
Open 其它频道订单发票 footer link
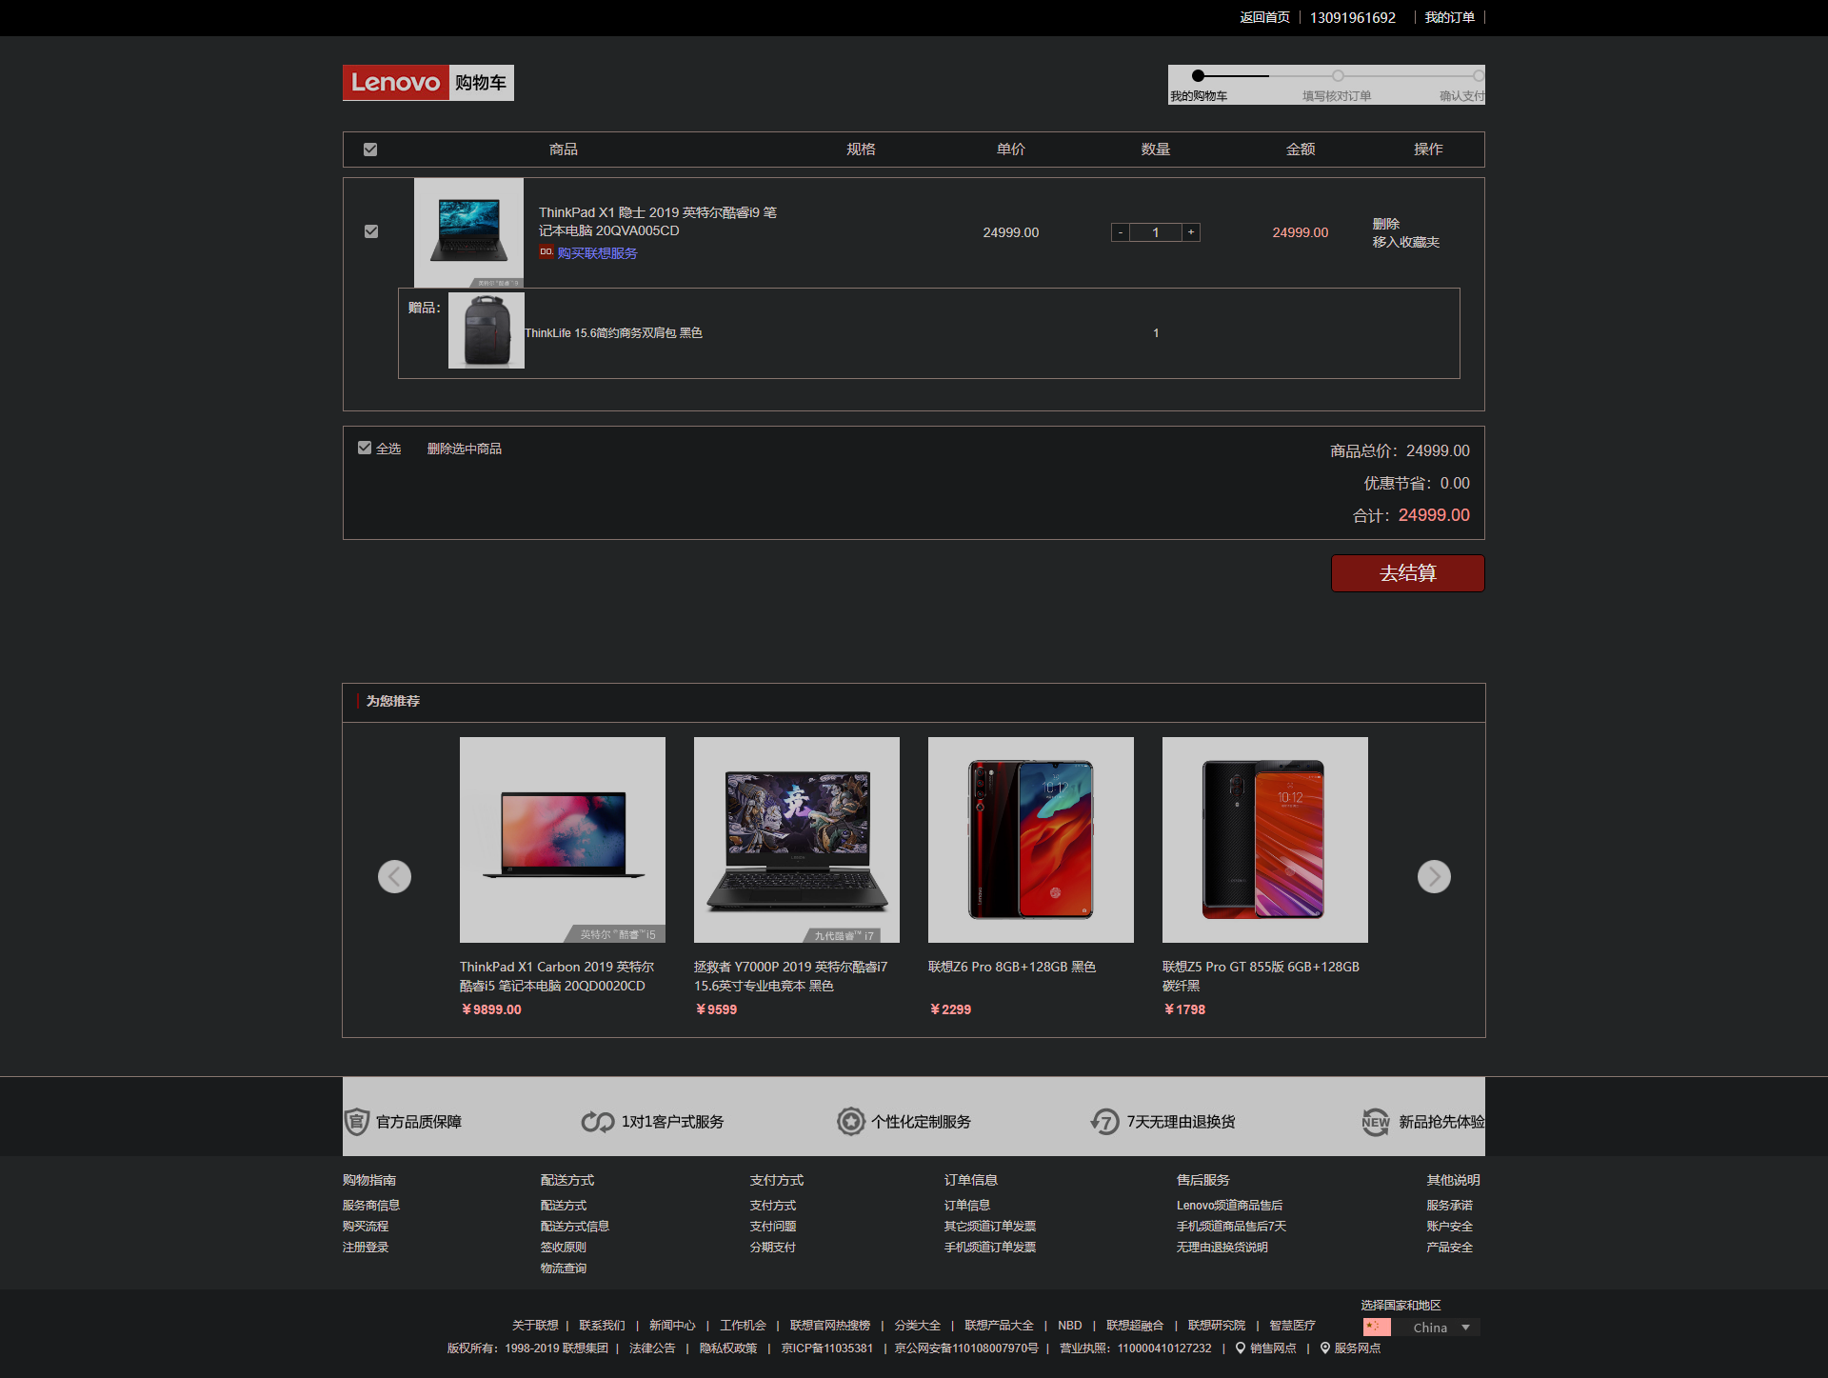(x=990, y=1227)
